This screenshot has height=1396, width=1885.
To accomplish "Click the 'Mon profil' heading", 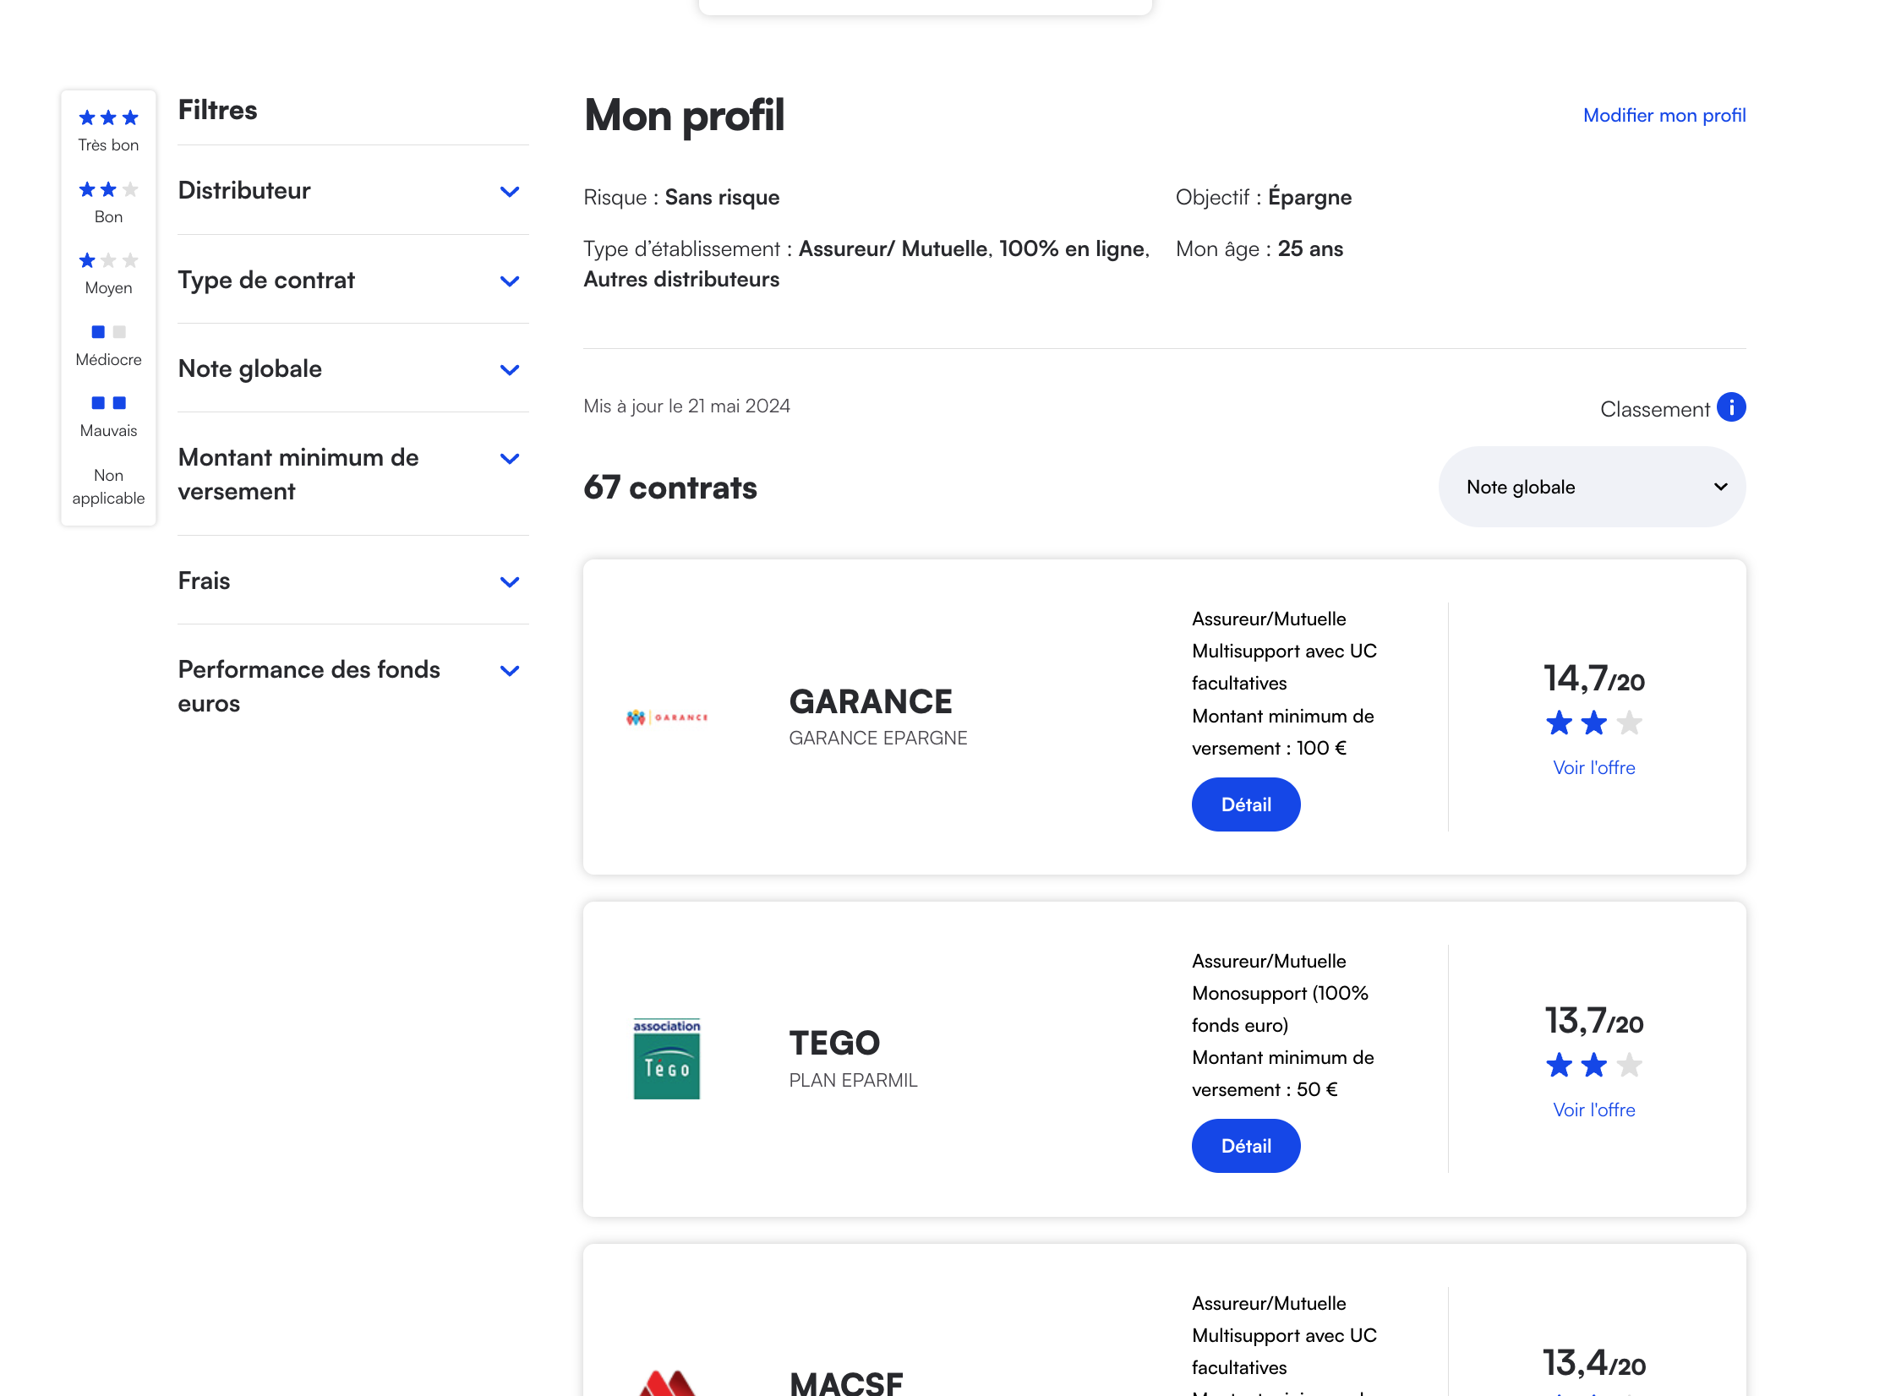I will pos(684,116).
